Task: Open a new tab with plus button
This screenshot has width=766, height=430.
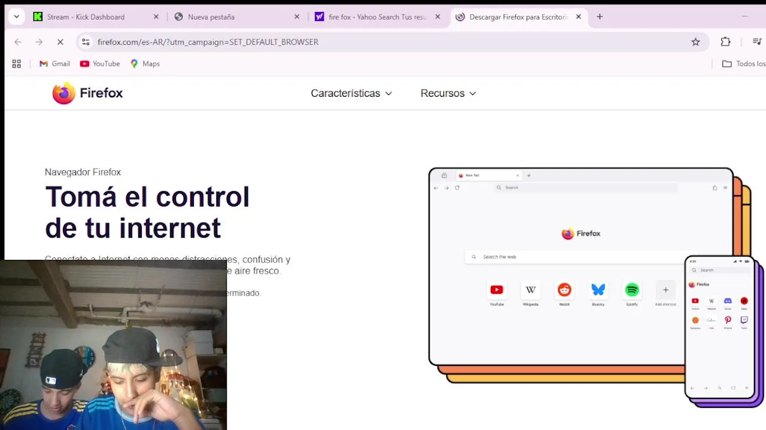Action: click(600, 17)
